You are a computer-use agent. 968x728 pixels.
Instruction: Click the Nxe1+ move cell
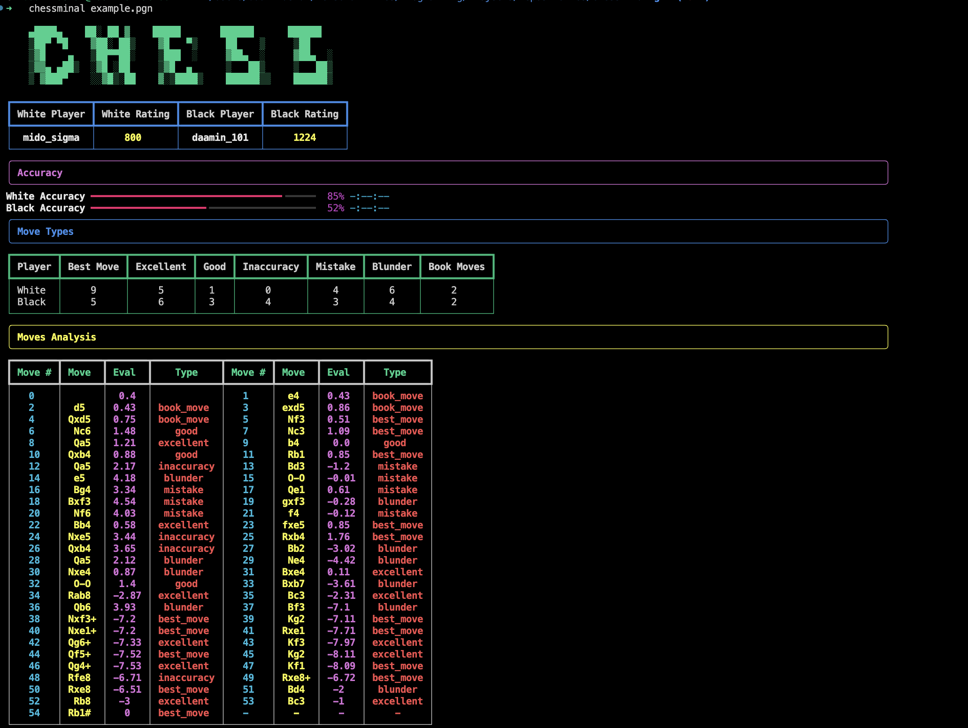[82, 631]
